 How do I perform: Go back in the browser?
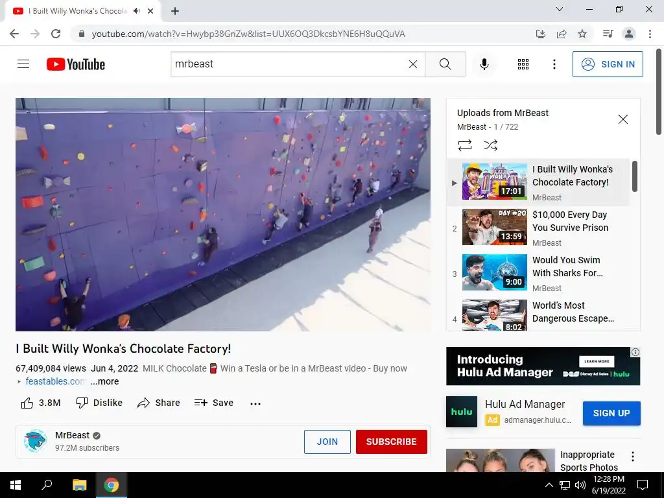pos(14,34)
